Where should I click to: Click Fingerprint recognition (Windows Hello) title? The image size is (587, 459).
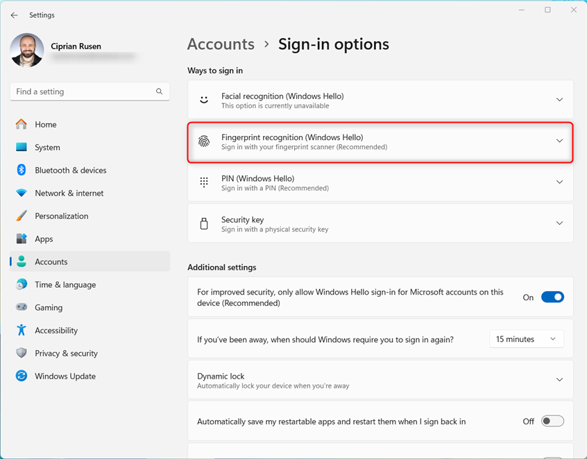coord(292,137)
